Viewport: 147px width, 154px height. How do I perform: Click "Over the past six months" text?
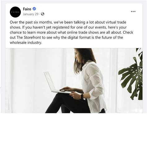point(31,22)
